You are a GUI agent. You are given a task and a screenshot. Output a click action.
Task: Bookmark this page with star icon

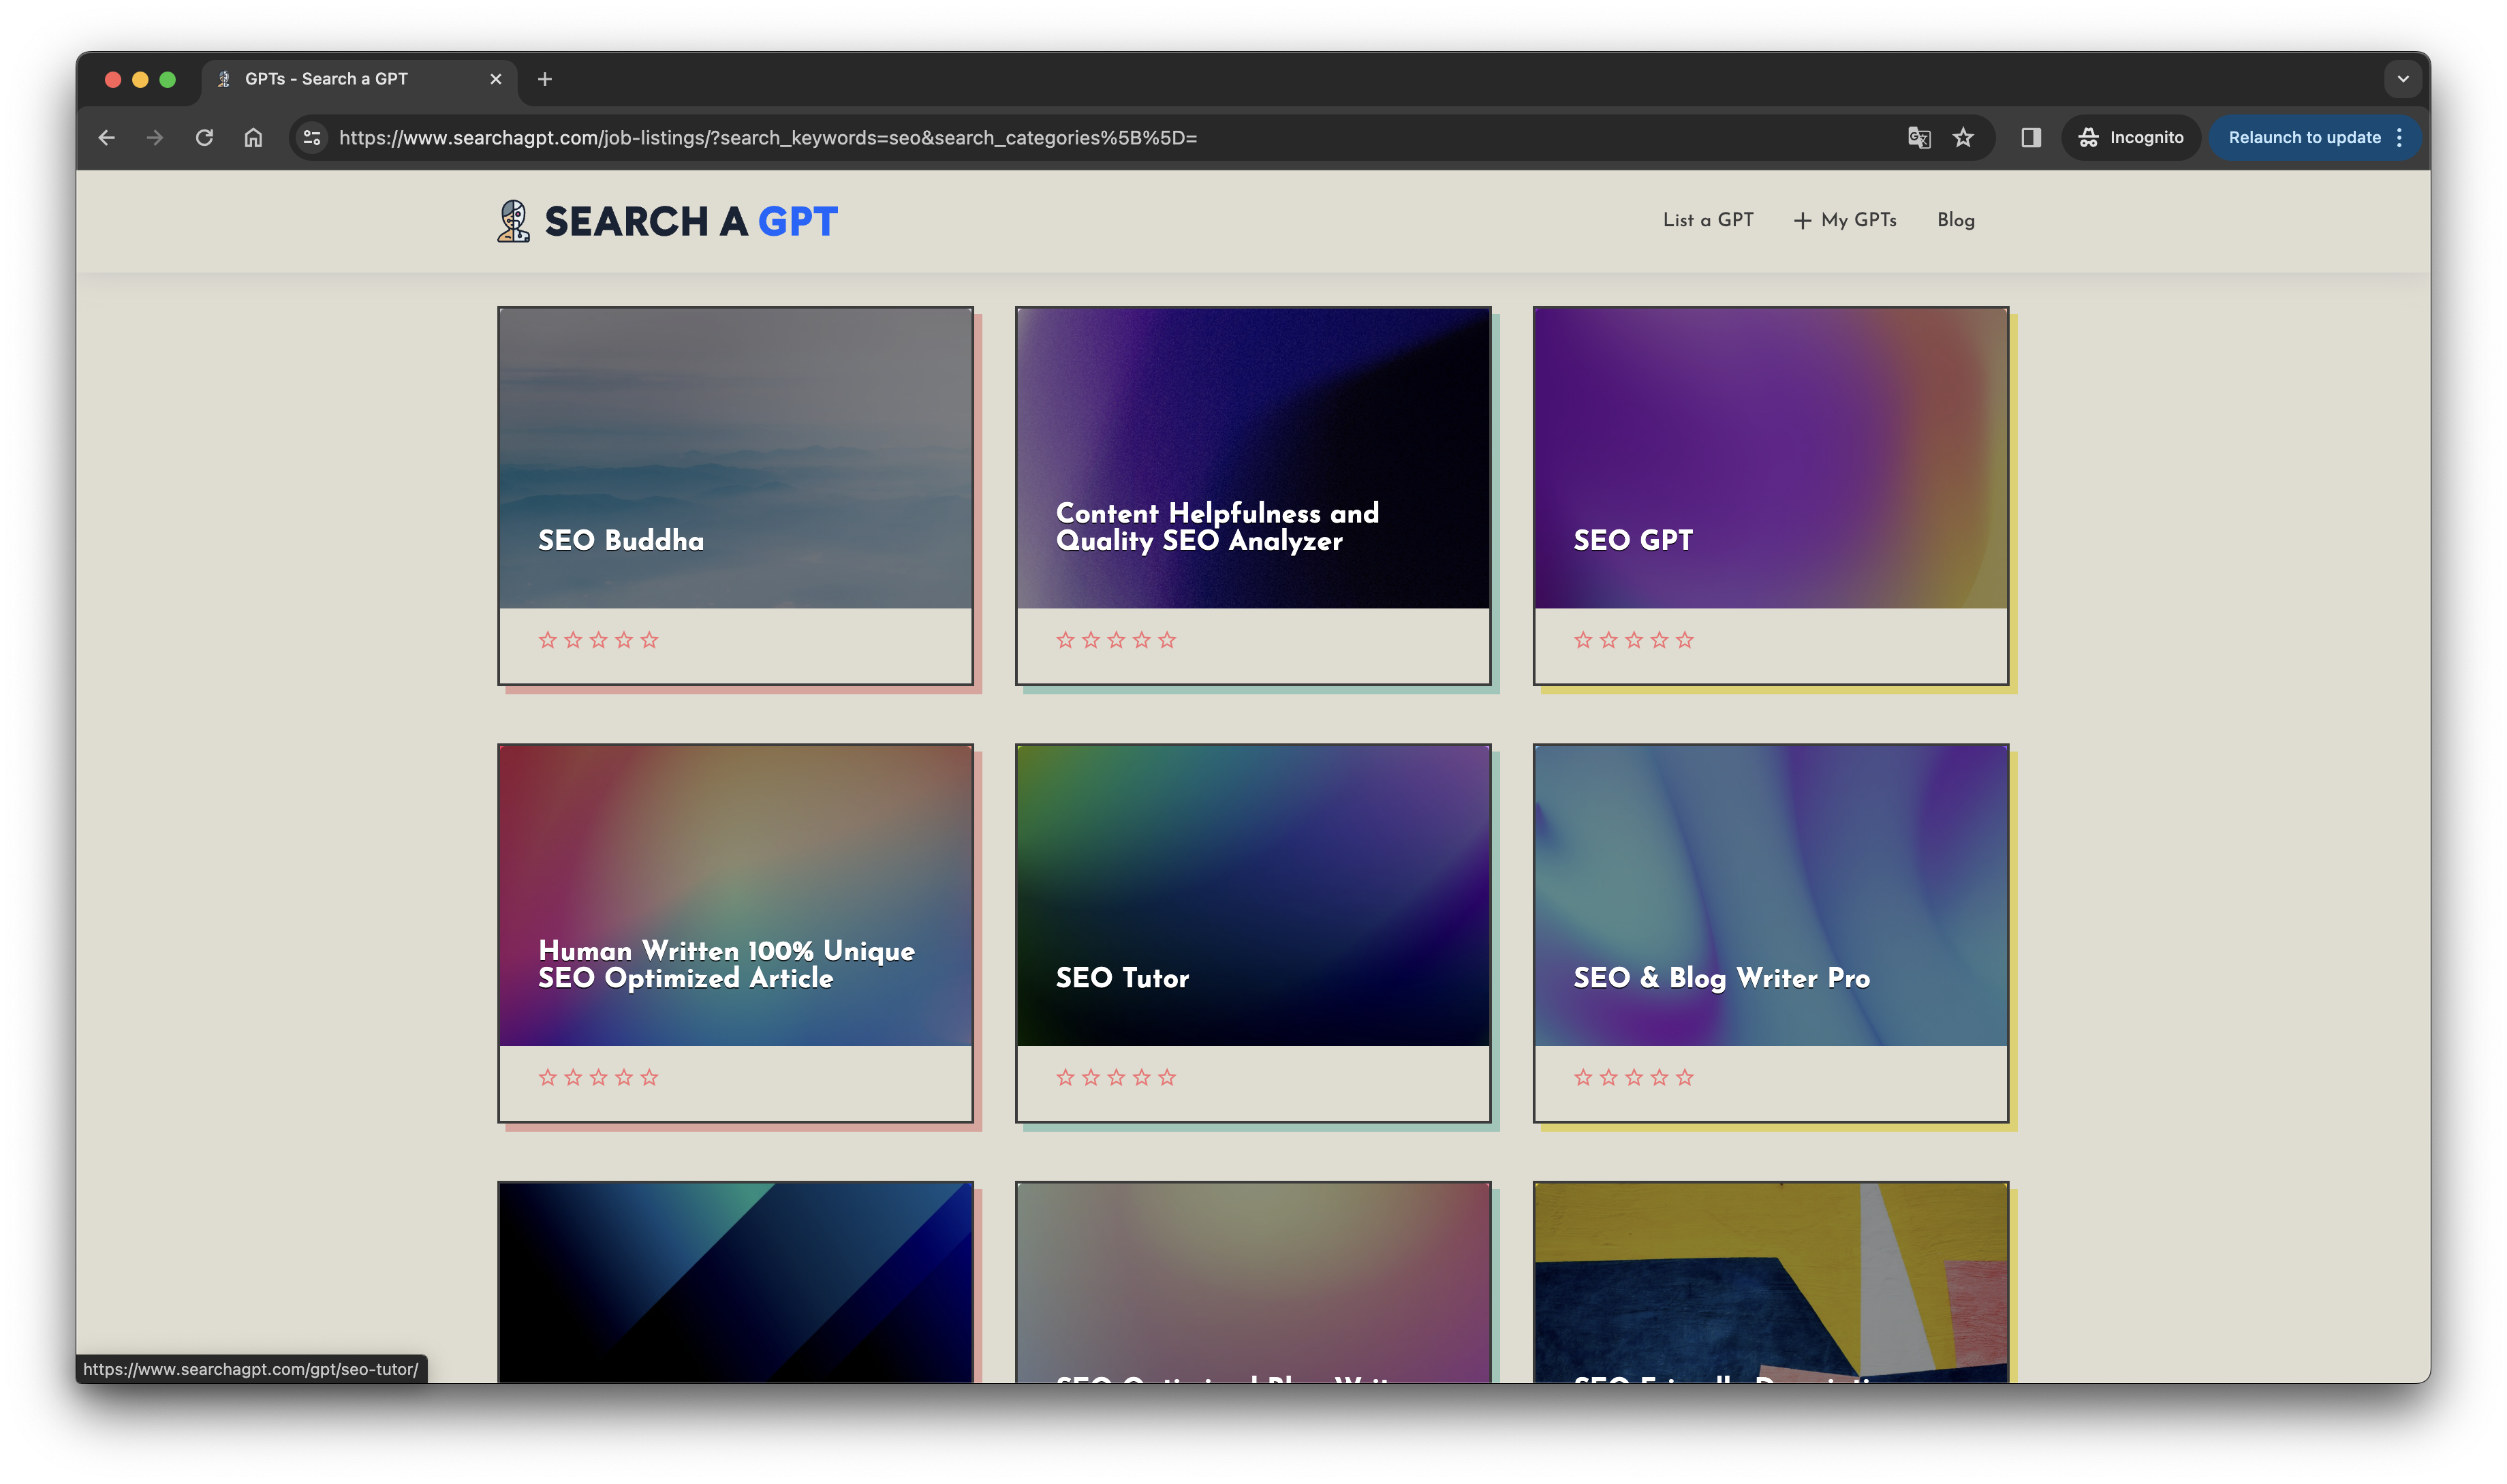1963,138
